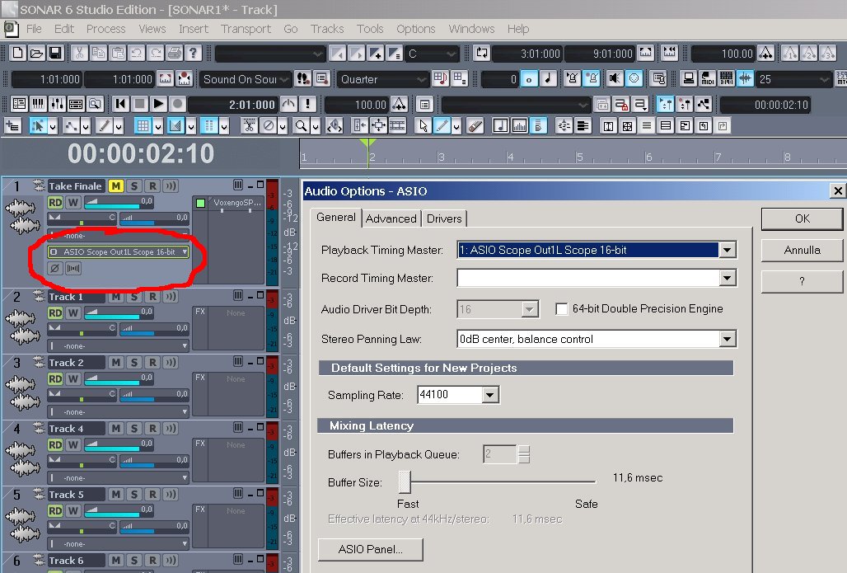Undo the last action
This screenshot has height=573, width=847.
136,53
